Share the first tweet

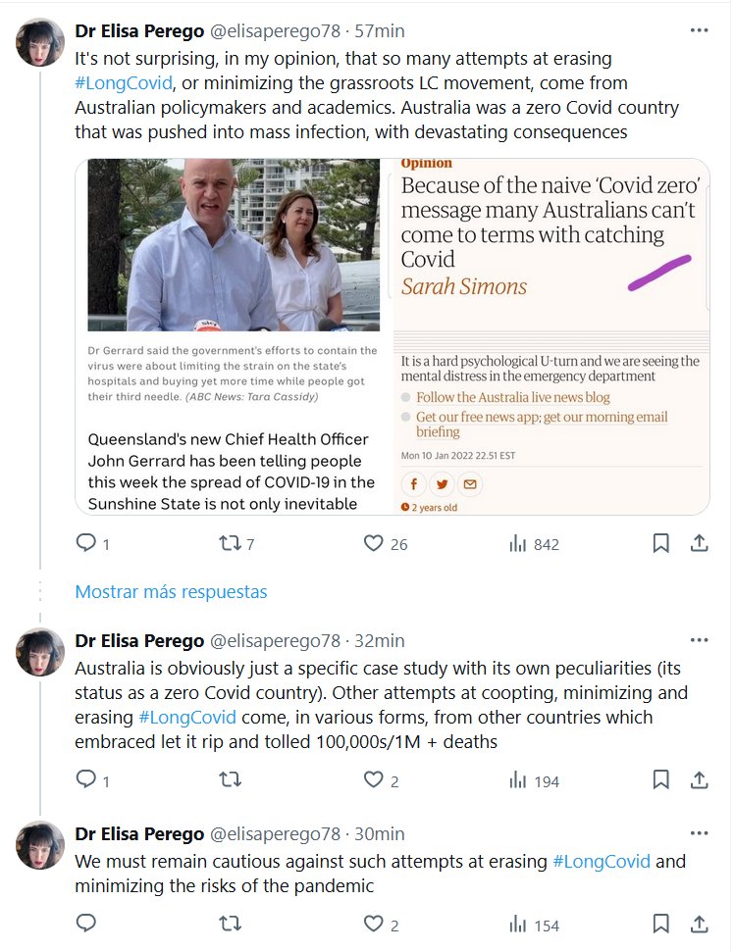(699, 543)
